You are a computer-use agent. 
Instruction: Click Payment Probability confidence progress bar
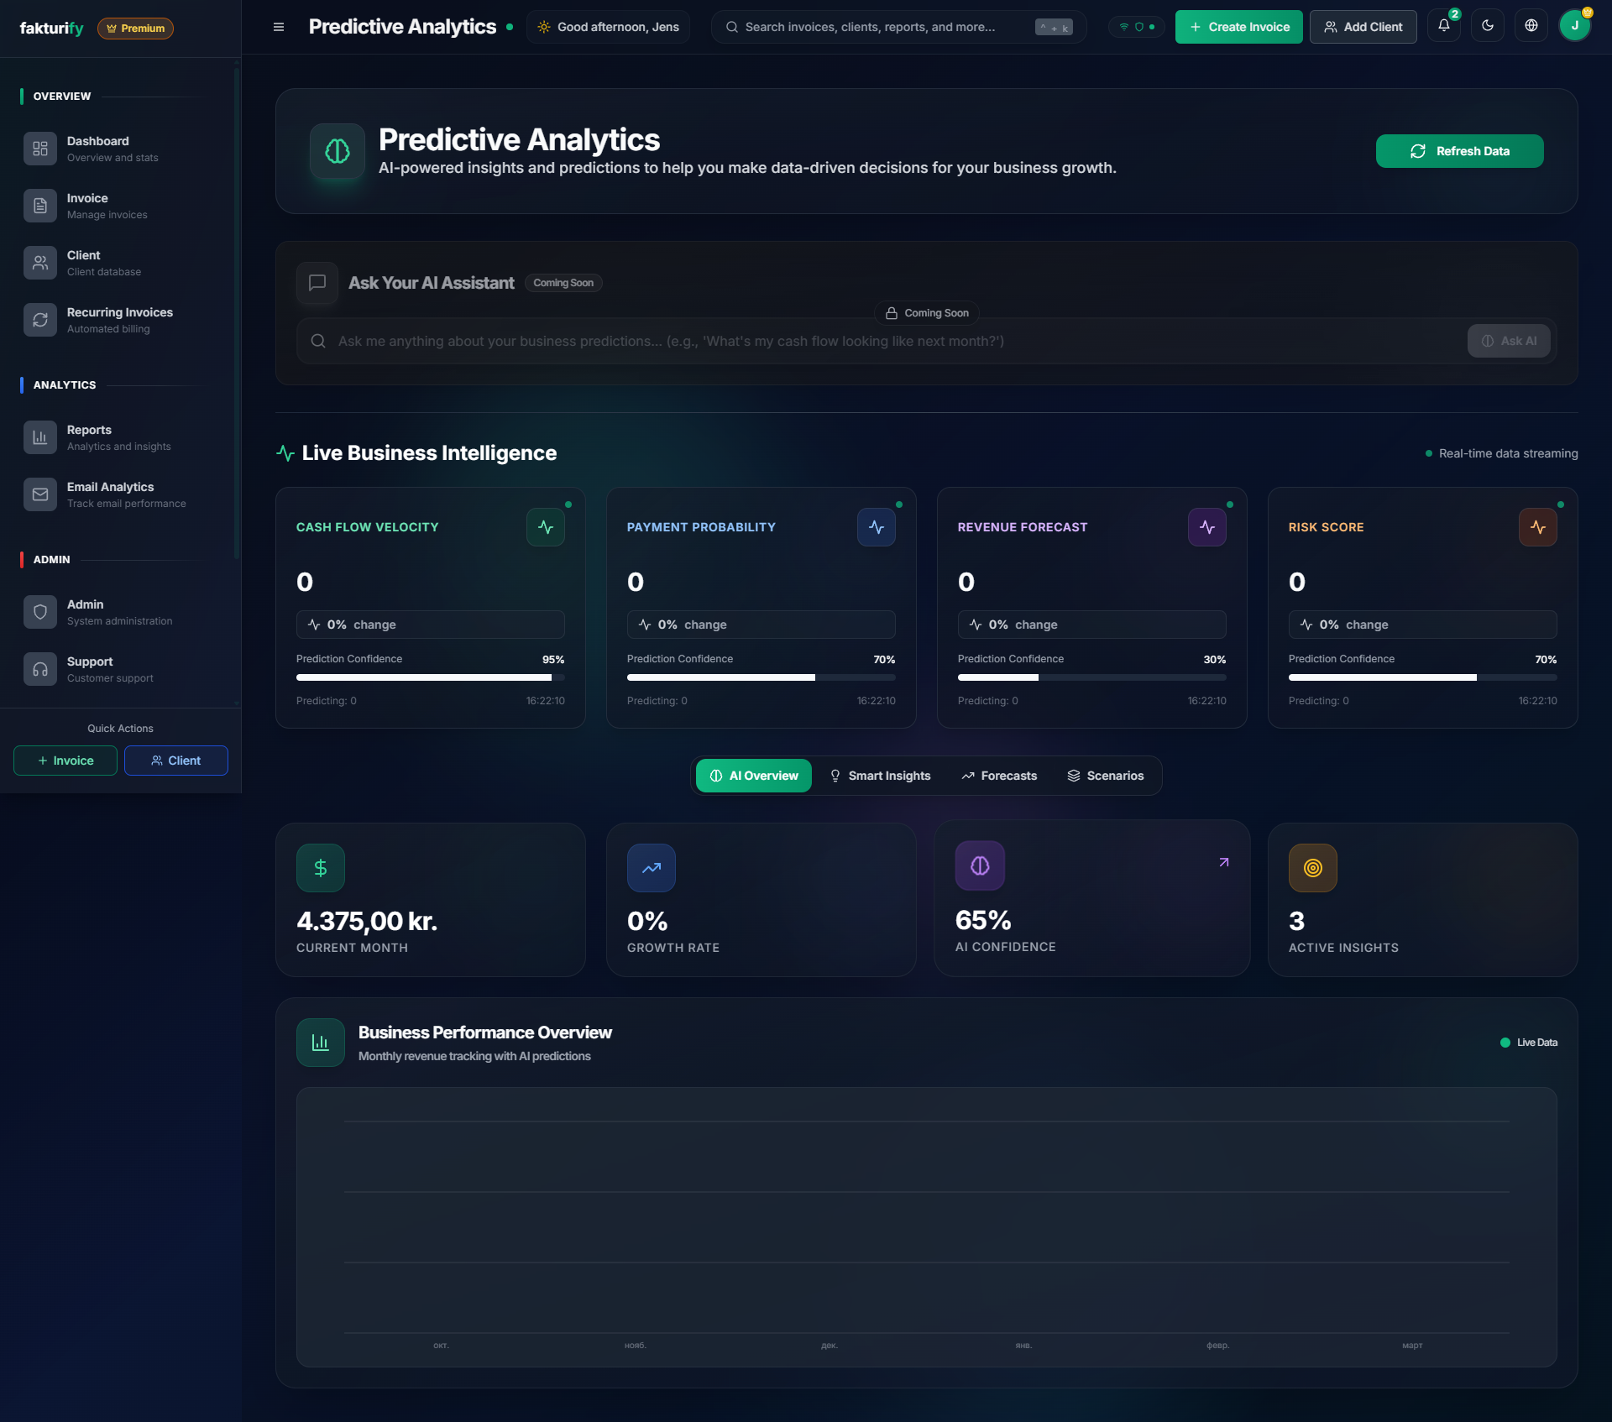click(761, 677)
